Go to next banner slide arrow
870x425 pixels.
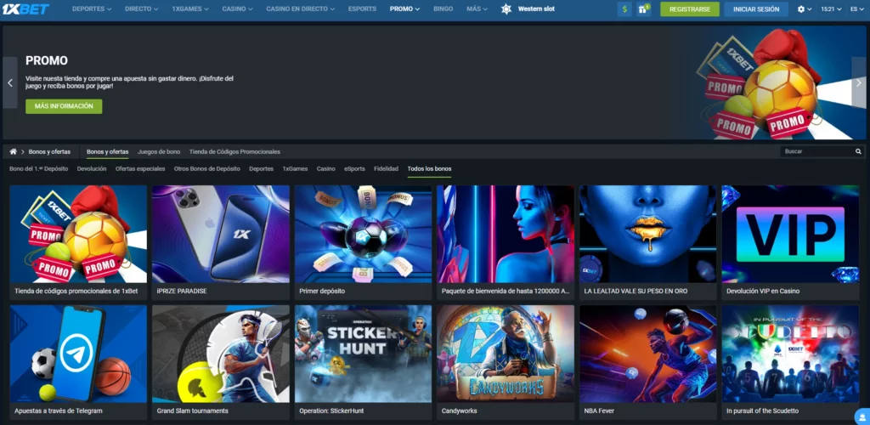(859, 82)
